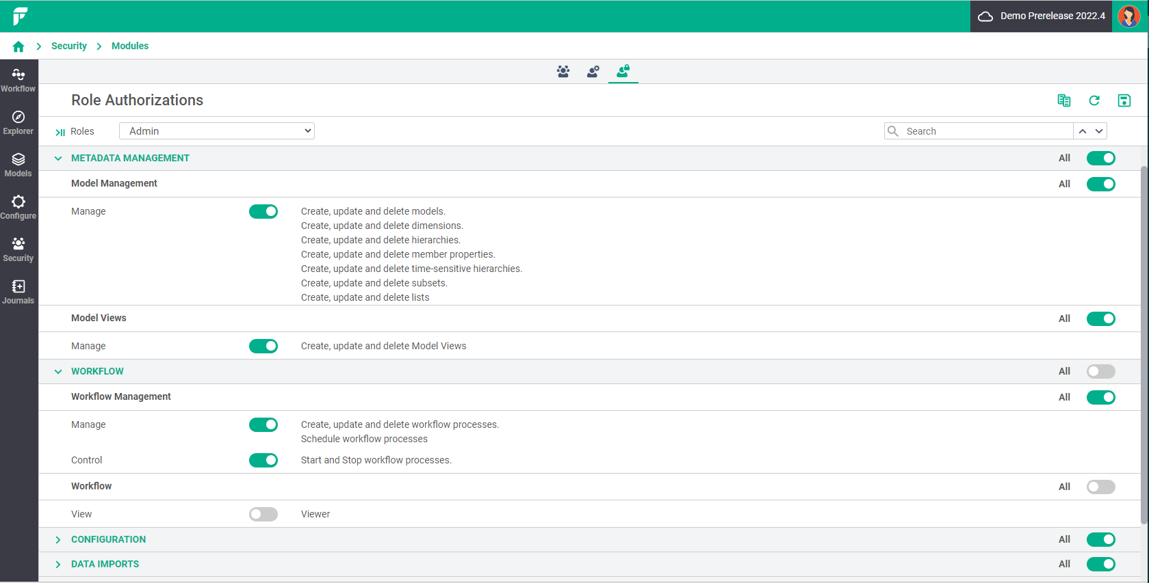This screenshot has height=583, width=1149.
Task: Click the search magnifier icon
Action: point(893,131)
